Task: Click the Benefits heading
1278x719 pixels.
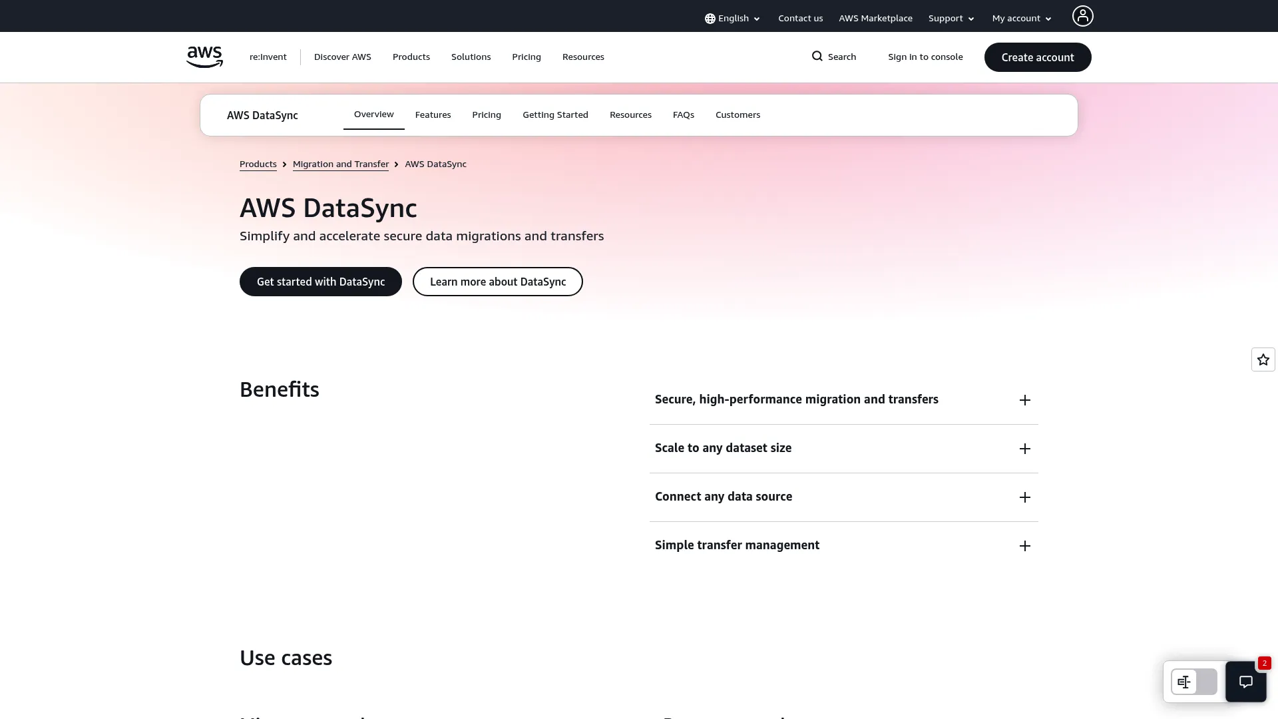Action: tap(280, 389)
